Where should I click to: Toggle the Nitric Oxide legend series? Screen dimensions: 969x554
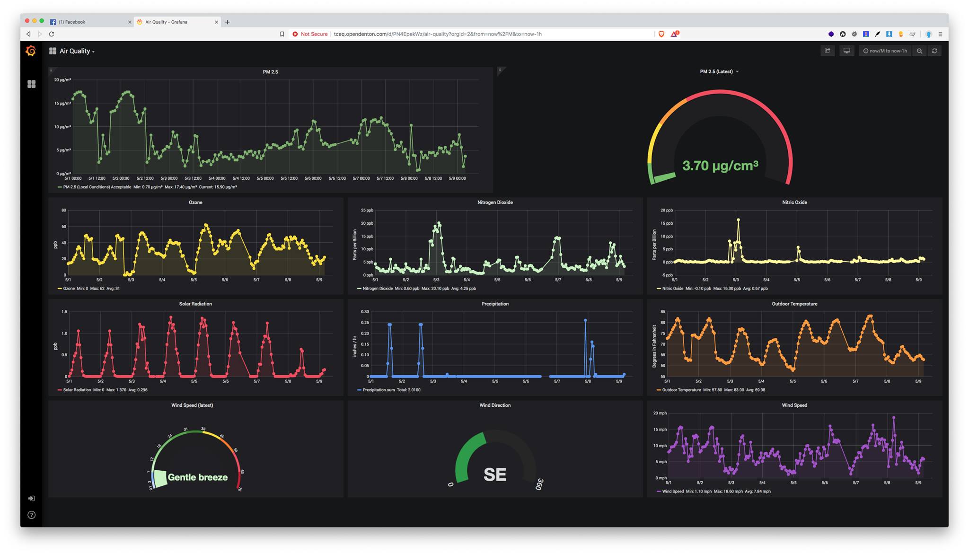672,288
